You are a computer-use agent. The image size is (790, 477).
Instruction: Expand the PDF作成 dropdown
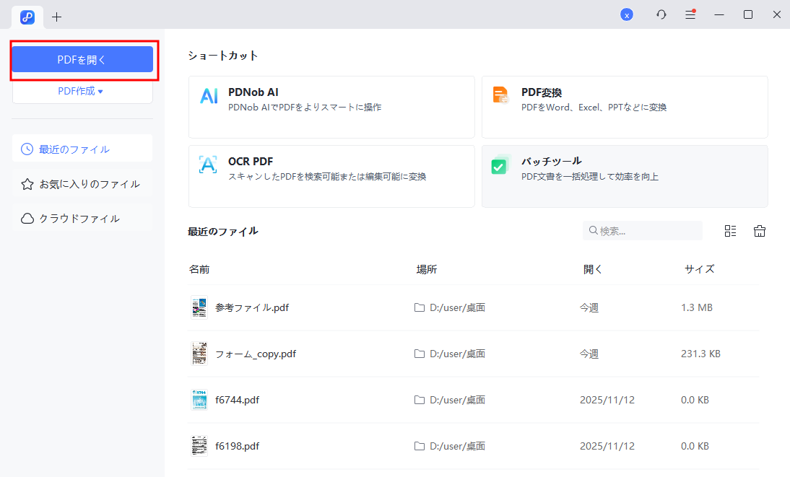[x=82, y=90]
